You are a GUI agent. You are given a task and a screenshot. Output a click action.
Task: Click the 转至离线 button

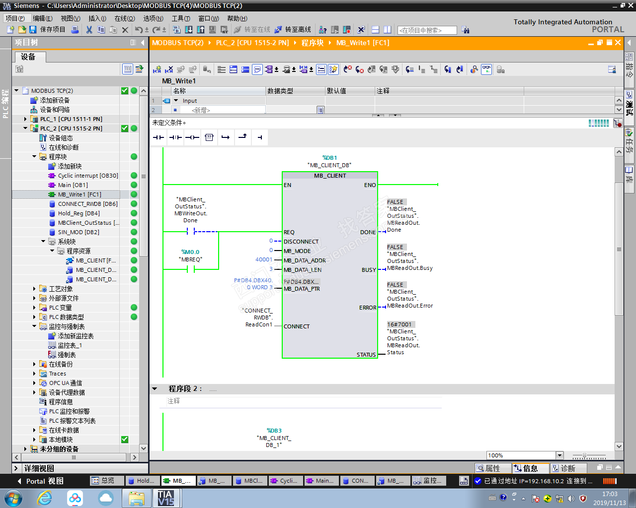pos(293,30)
